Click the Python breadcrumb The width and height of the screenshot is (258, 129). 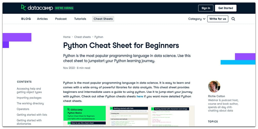pyautogui.click(x=99, y=37)
